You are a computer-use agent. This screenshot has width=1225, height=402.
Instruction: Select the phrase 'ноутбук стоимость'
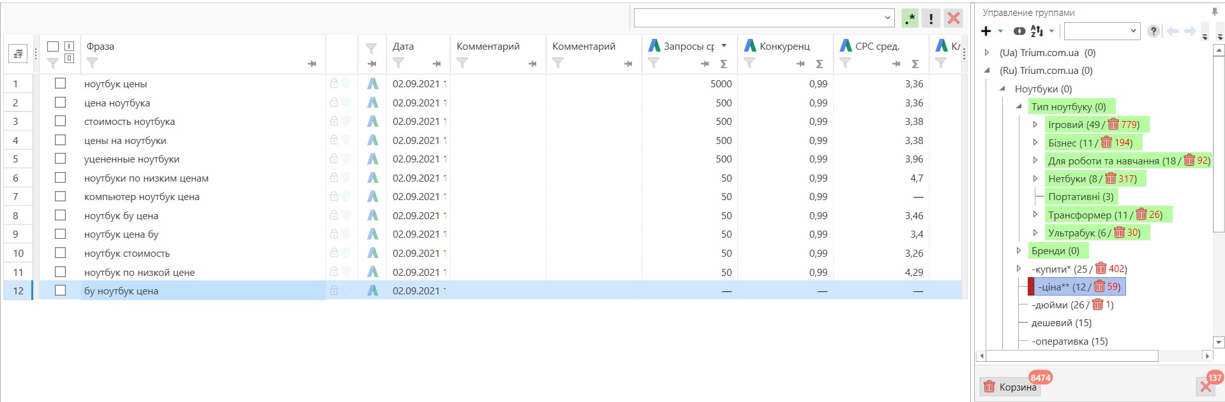click(x=127, y=253)
